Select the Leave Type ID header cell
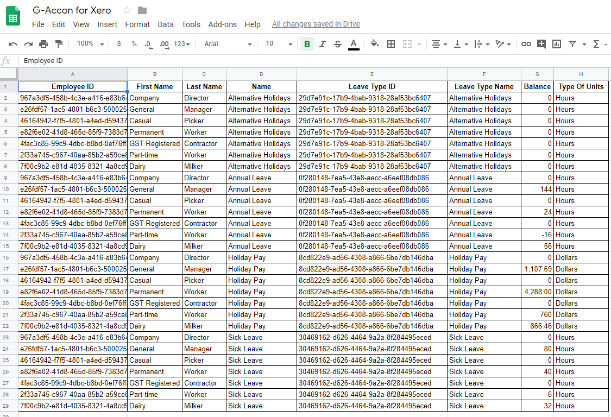This screenshot has height=417, width=611. (371, 86)
